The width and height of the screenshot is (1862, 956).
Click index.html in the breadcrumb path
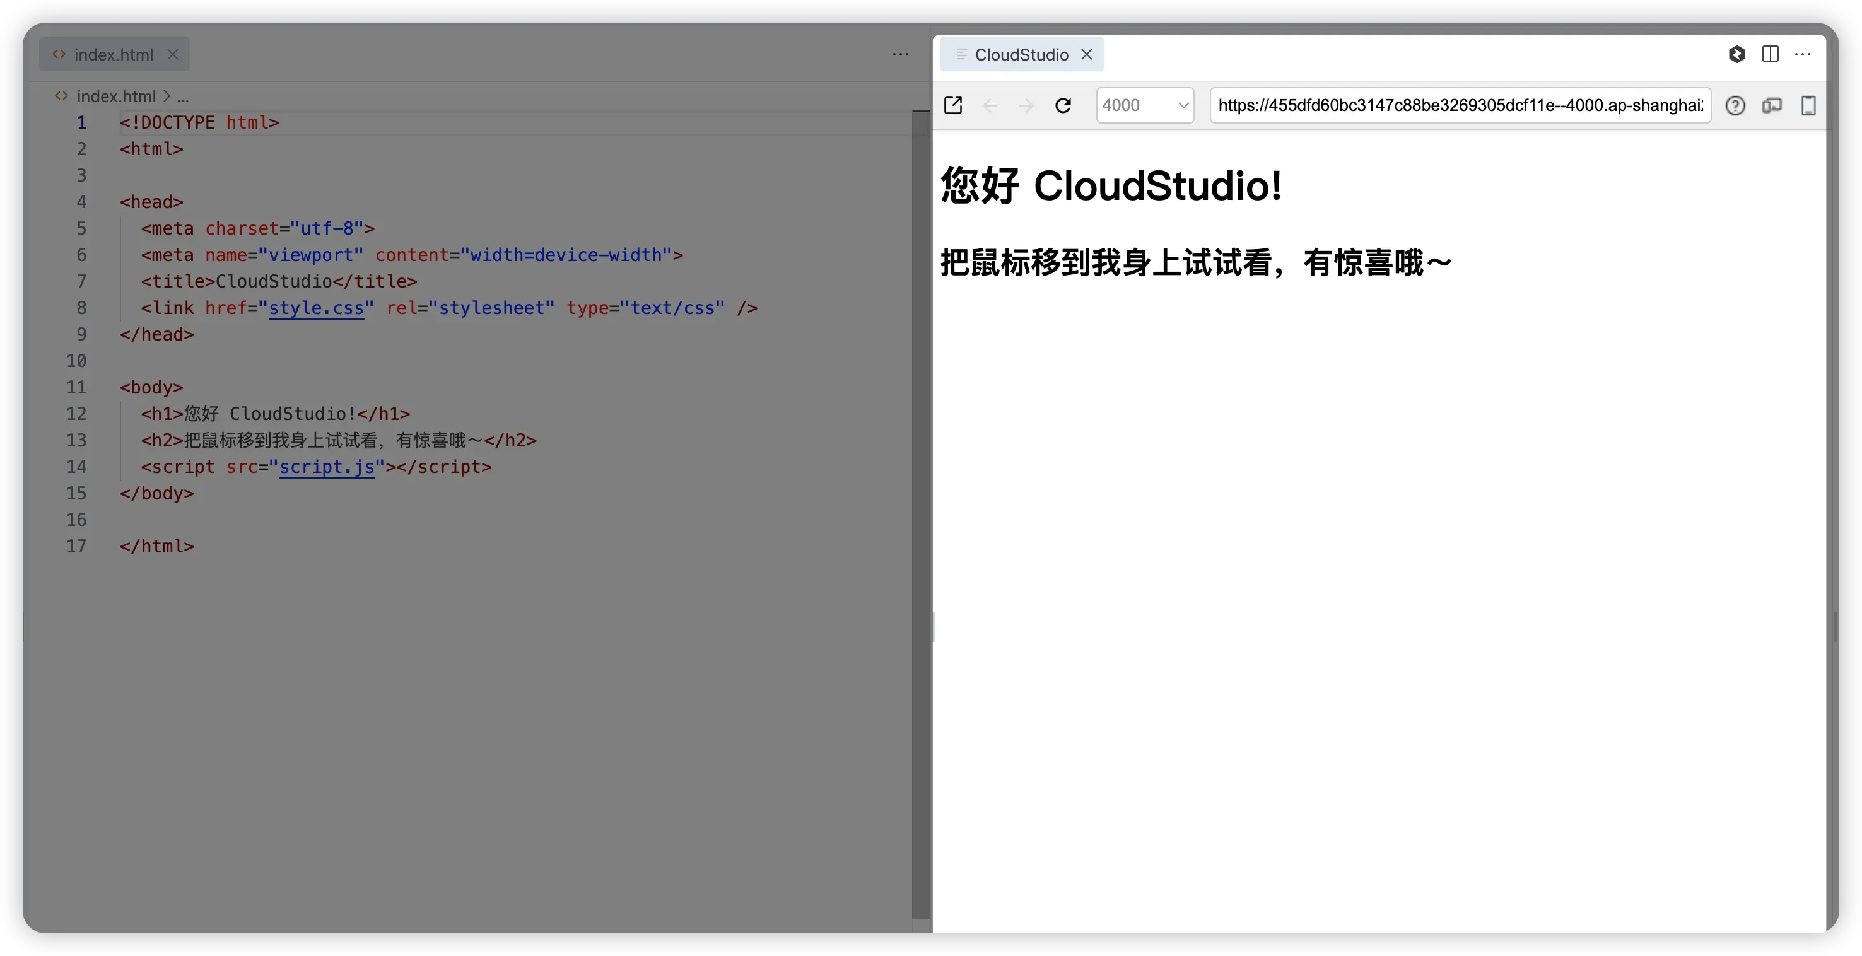tap(115, 96)
